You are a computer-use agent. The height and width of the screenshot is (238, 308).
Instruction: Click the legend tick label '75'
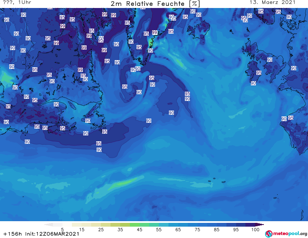[197, 230]
